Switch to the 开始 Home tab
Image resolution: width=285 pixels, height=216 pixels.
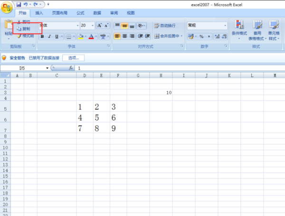pyautogui.click(x=22, y=13)
